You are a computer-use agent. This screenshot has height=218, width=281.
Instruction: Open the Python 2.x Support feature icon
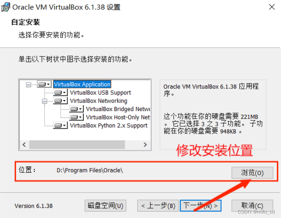coord(60,126)
